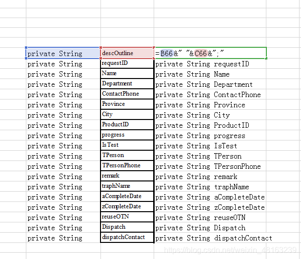The width and height of the screenshot is (301, 259).
Task: Click result cell 'private String reuseOTN'
Action: click(x=210, y=218)
